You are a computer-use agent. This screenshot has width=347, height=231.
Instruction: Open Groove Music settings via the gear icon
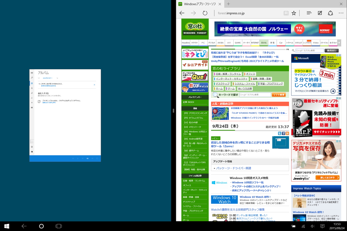(x=32, y=147)
